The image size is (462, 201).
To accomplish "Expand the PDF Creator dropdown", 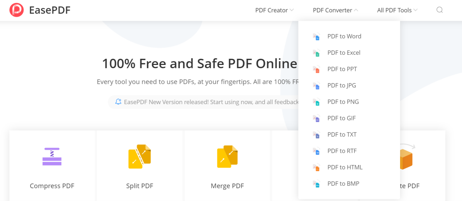I will coord(275,10).
